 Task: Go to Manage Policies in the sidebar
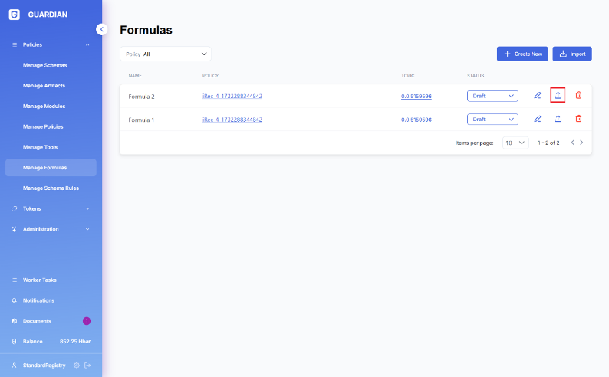[43, 126]
